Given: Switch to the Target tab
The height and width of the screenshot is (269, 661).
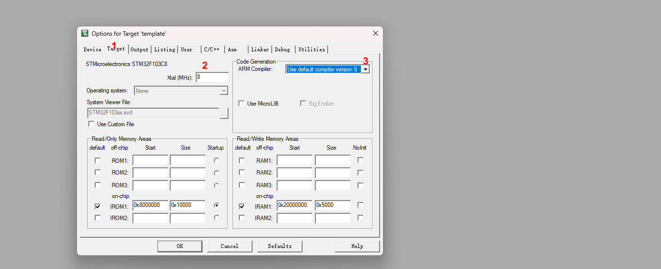Looking at the screenshot, I should pyautogui.click(x=116, y=48).
